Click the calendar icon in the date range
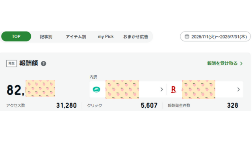The width and height of the screenshot is (252, 142). point(187,37)
